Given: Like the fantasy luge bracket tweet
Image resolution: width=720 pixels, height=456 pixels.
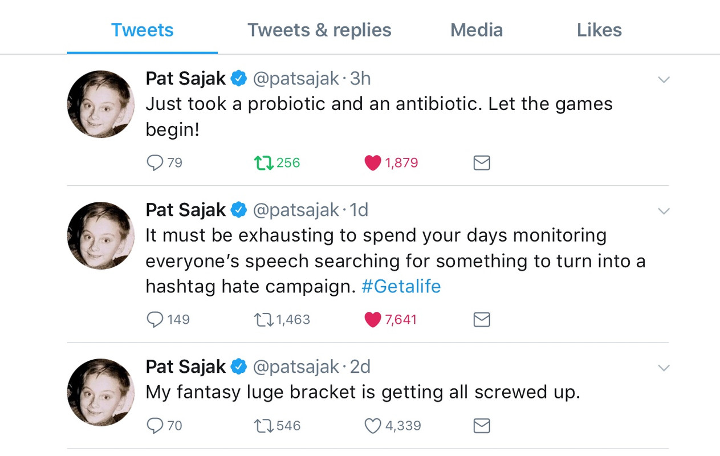Looking at the screenshot, I should 372,426.
